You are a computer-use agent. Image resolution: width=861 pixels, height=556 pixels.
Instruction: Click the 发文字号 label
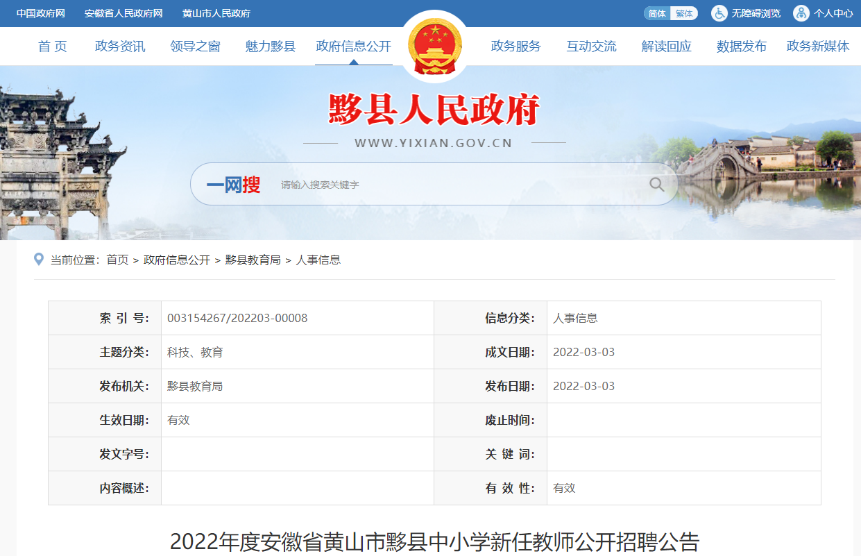tap(124, 454)
